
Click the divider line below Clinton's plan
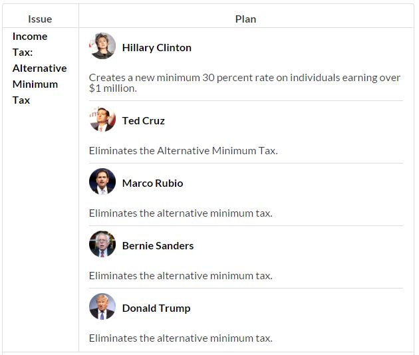pos(245,101)
